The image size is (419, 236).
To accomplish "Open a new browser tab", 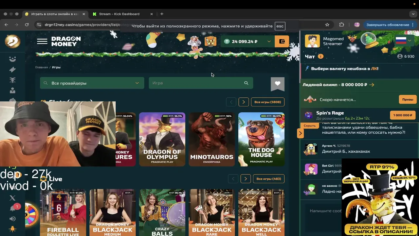I will click(x=162, y=14).
